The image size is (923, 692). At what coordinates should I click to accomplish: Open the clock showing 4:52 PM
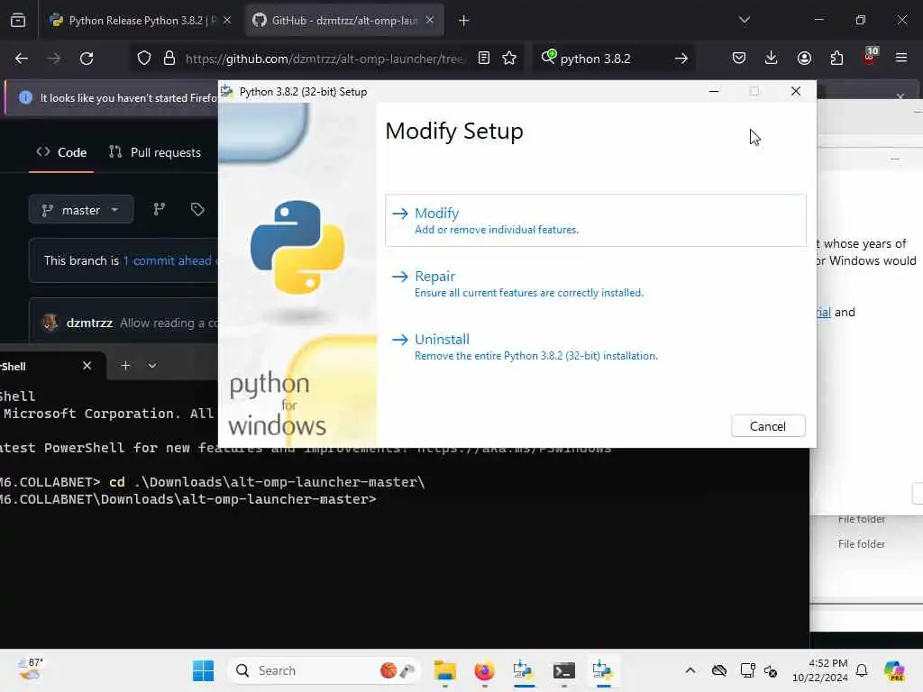820,670
